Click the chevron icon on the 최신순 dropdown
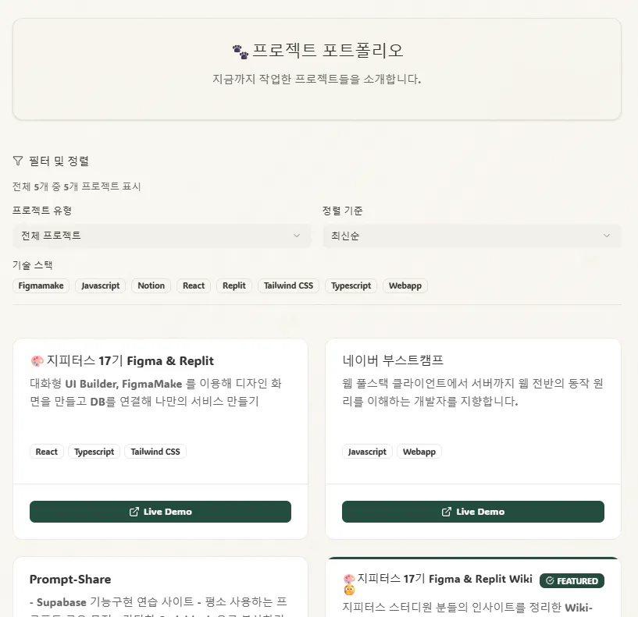 click(607, 235)
